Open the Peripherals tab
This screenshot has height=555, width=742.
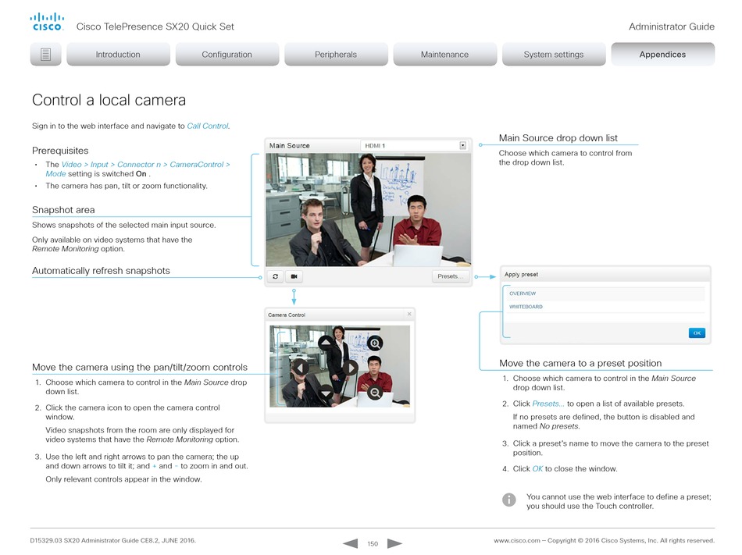336,55
